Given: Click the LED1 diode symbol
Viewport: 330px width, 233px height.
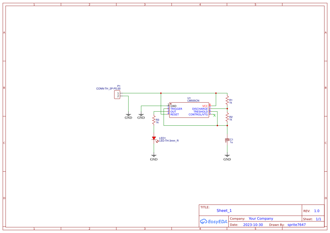Looking at the screenshot, I should (154, 138).
